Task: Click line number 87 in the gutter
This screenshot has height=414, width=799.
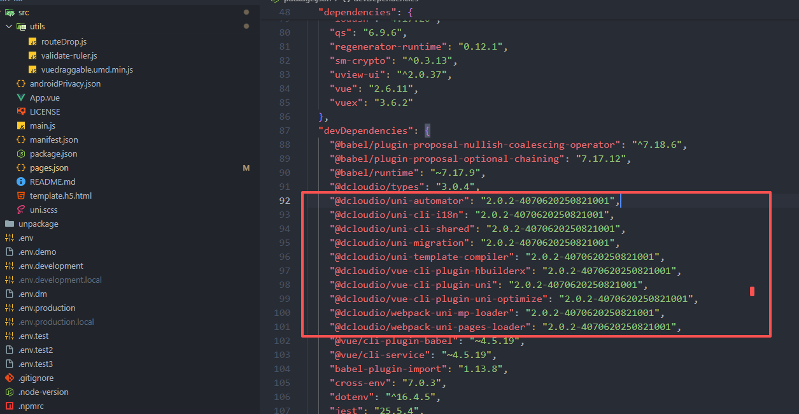Action: coord(284,131)
